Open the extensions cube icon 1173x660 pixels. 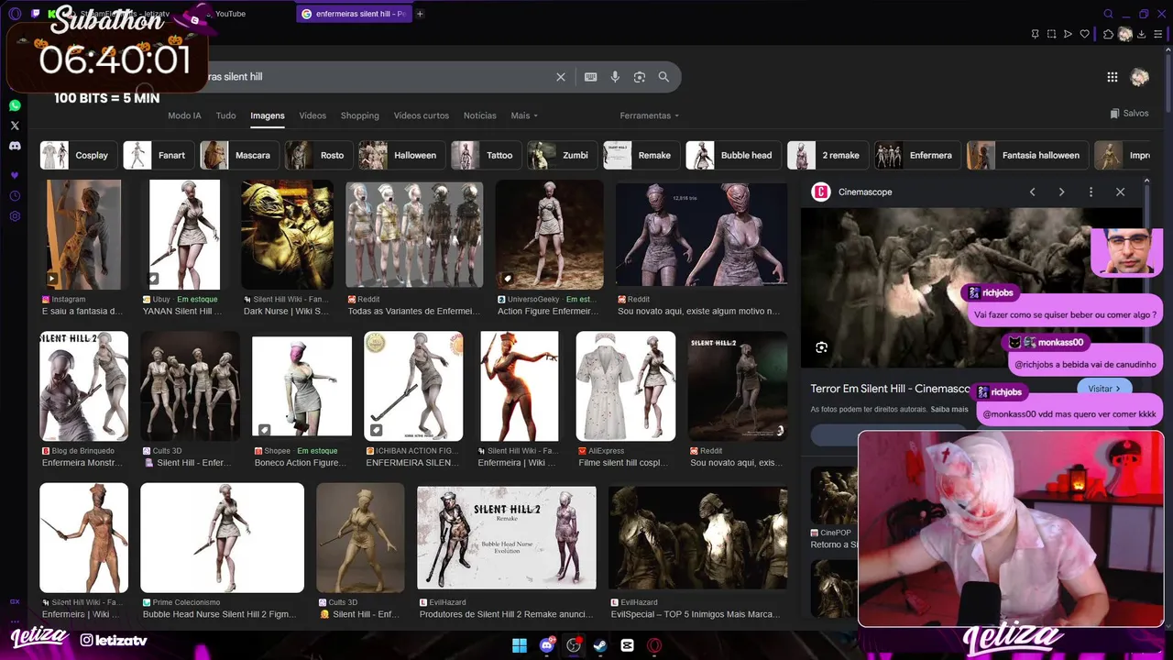tap(1108, 34)
